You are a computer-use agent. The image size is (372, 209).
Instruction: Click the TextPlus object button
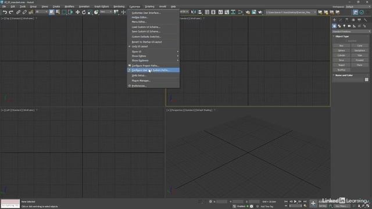(341, 70)
